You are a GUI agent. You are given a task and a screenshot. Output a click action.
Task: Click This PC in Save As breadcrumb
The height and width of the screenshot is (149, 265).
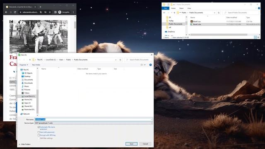click(x=40, y=60)
